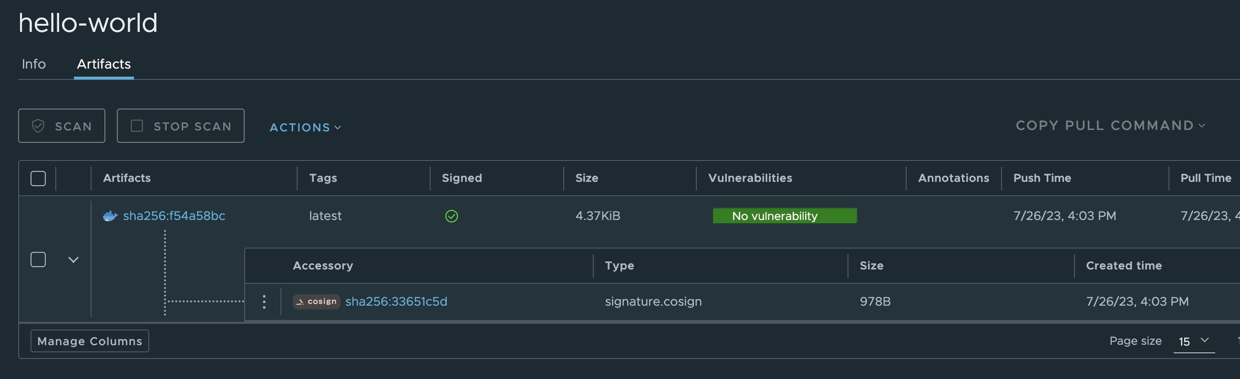Screen dimensions: 1240x379
Task: Select the Artifacts tab
Action: (x=103, y=63)
